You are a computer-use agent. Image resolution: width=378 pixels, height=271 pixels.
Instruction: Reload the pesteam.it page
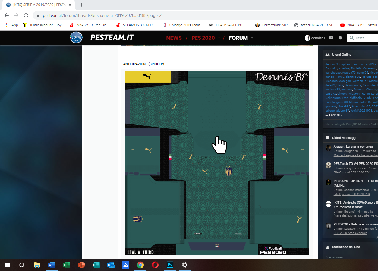point(26,15)
